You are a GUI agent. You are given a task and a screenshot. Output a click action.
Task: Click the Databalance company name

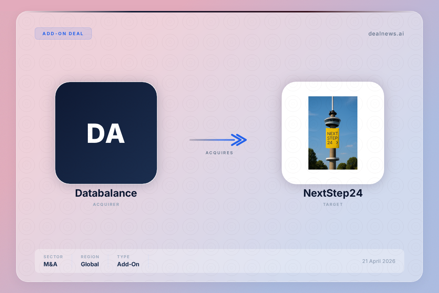point(106,193)
